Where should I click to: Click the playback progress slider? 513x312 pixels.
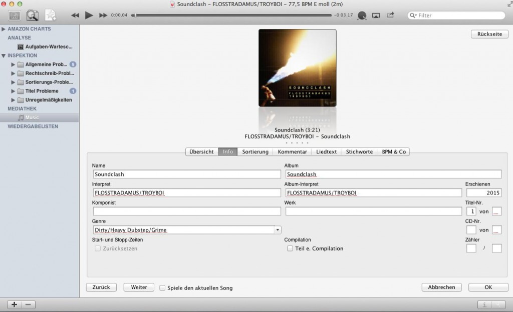(x=230, y=15)
